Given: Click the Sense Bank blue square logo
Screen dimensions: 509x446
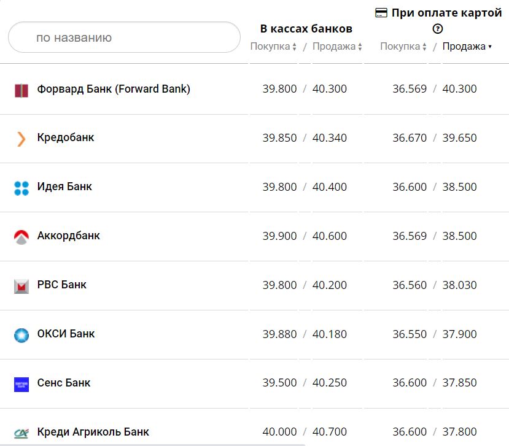Looking at the screenshot, I should click(21, 384).
